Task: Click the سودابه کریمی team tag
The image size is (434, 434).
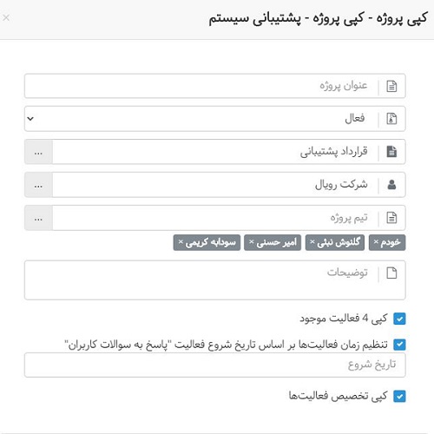Action: [207, 242]
